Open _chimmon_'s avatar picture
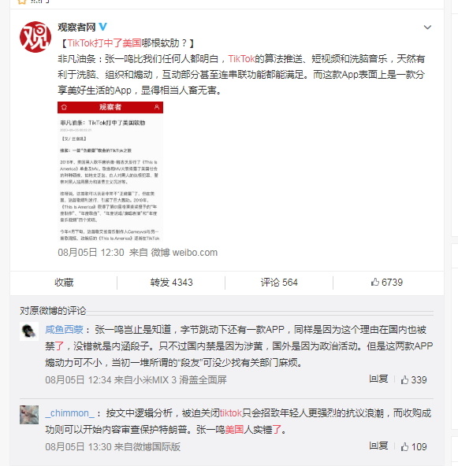 [29, 415]
